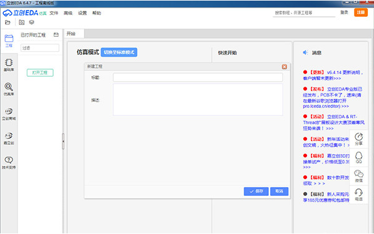Screen dimensions: 374x234
Task: Click the speaker icon beside 消息
Action: [x=305, y=52]
